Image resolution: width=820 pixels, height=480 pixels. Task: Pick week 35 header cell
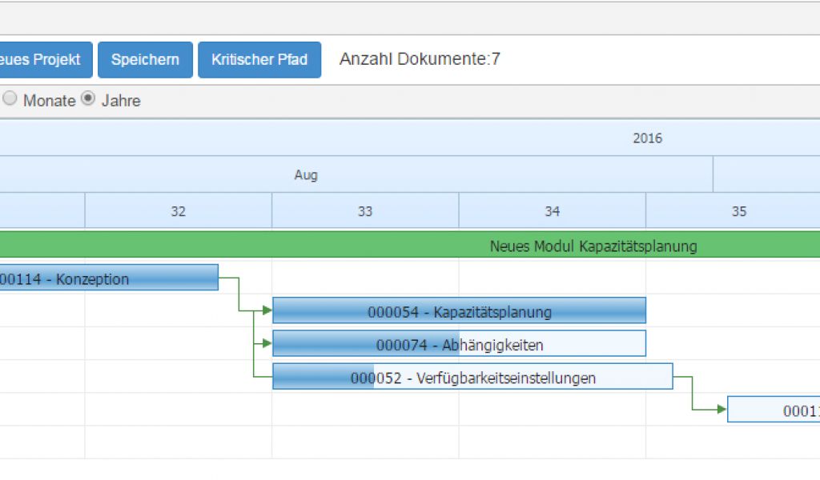738,211
